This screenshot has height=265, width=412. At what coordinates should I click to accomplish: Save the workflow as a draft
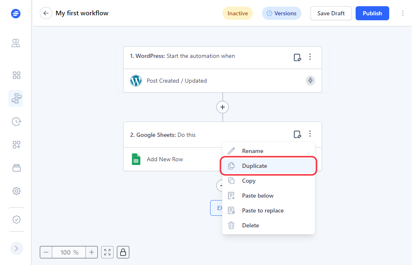tap(331, 13)
